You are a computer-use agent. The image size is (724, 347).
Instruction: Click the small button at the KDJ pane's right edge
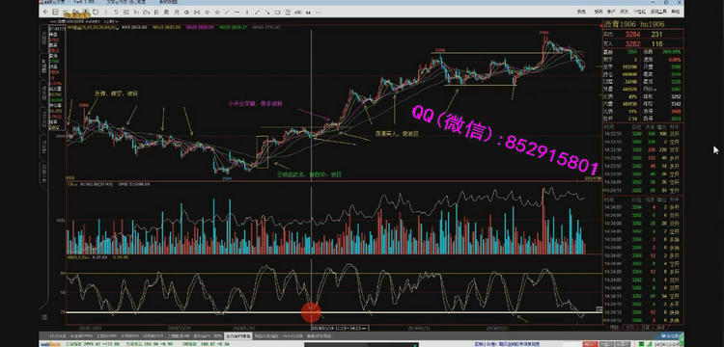[x=599, y=309]
